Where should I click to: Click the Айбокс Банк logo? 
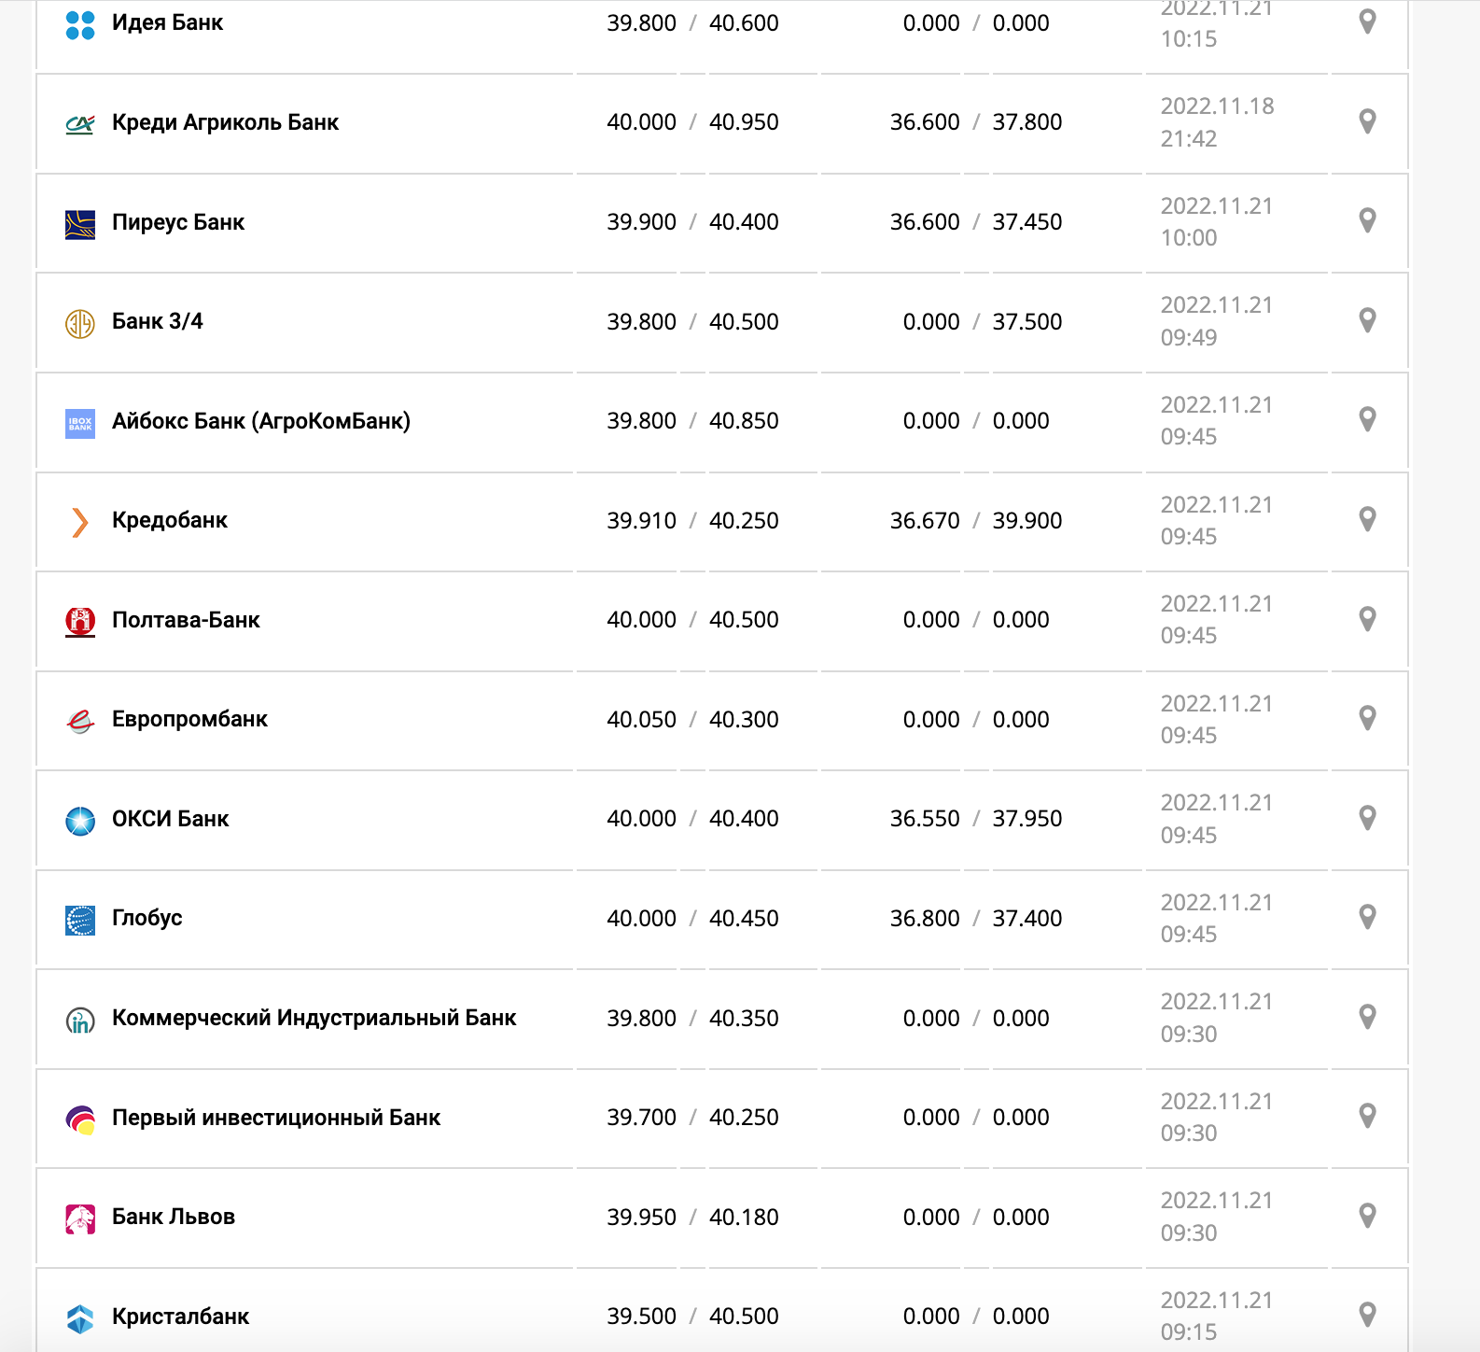(x=80, y=423)
